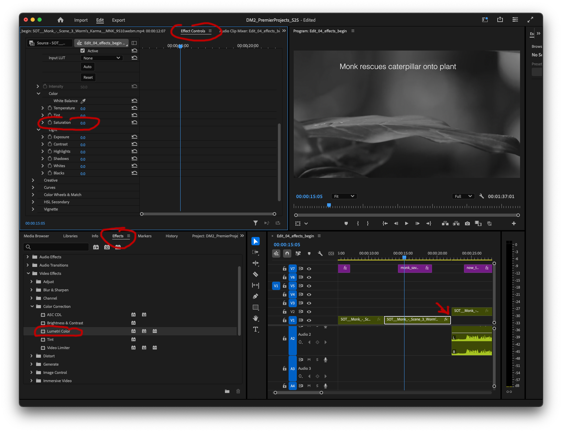Select the Pen tool
Viewport: 562px width, 432px height.
point(256,296)
